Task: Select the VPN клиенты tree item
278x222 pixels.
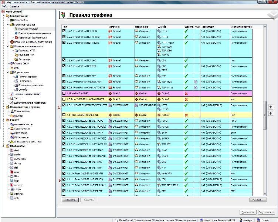Action: [x=21, y=137]
